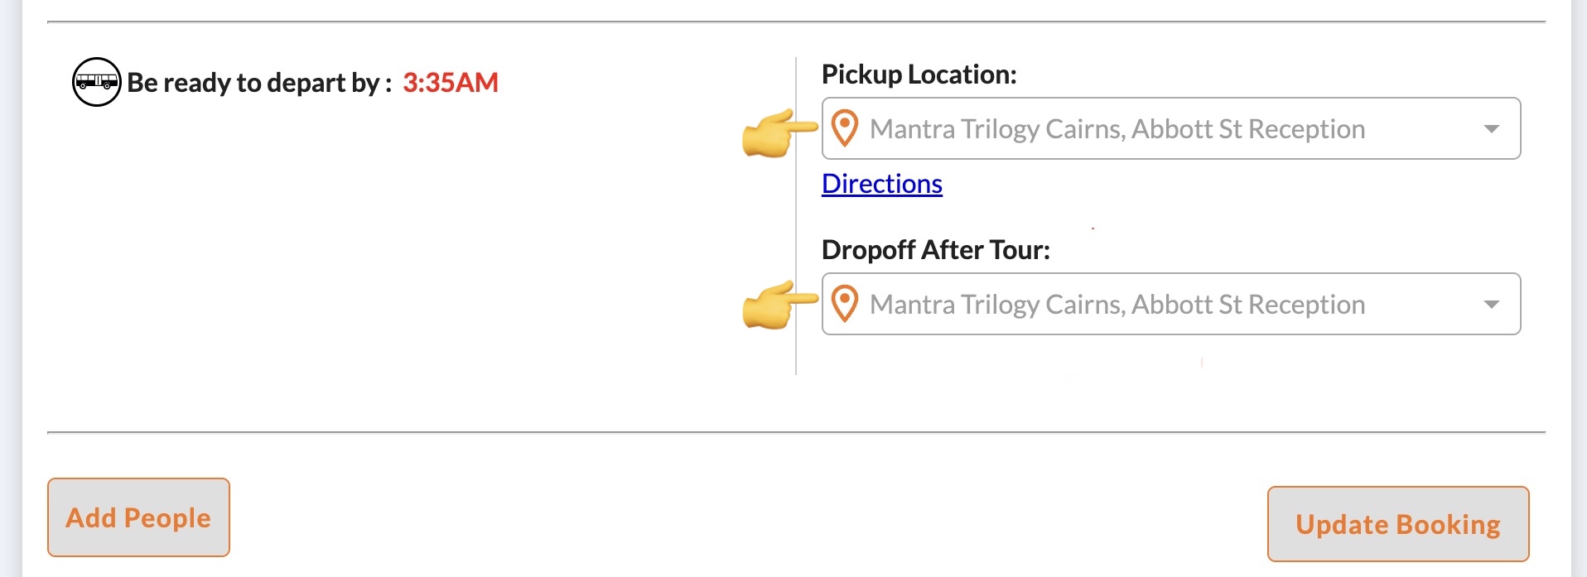
Task: Expand the Dropoff After Tour dropdown arrow
Action: point(1491,305)
